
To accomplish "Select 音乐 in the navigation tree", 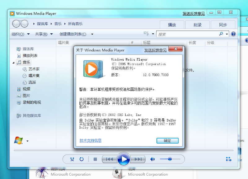I will 24,62.
